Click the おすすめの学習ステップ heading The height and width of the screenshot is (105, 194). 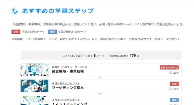click(58, 11)
